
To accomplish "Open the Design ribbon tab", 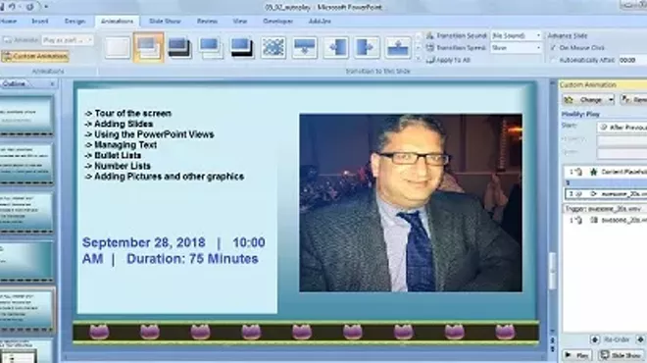I will point(75,21).
